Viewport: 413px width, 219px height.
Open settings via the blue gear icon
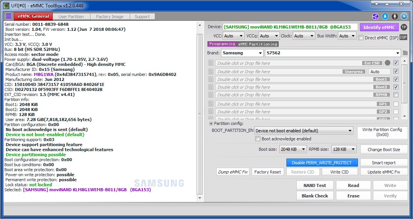[x=404, y=16]
